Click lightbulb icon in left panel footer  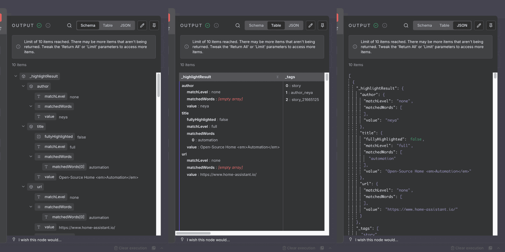click(14, 239)
